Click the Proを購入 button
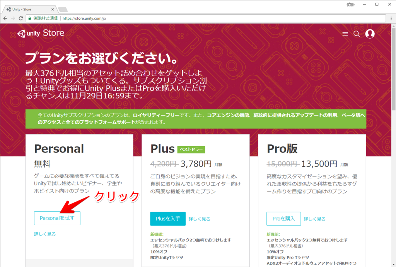Viewport: 396px width, 267px height. [283, 219]
